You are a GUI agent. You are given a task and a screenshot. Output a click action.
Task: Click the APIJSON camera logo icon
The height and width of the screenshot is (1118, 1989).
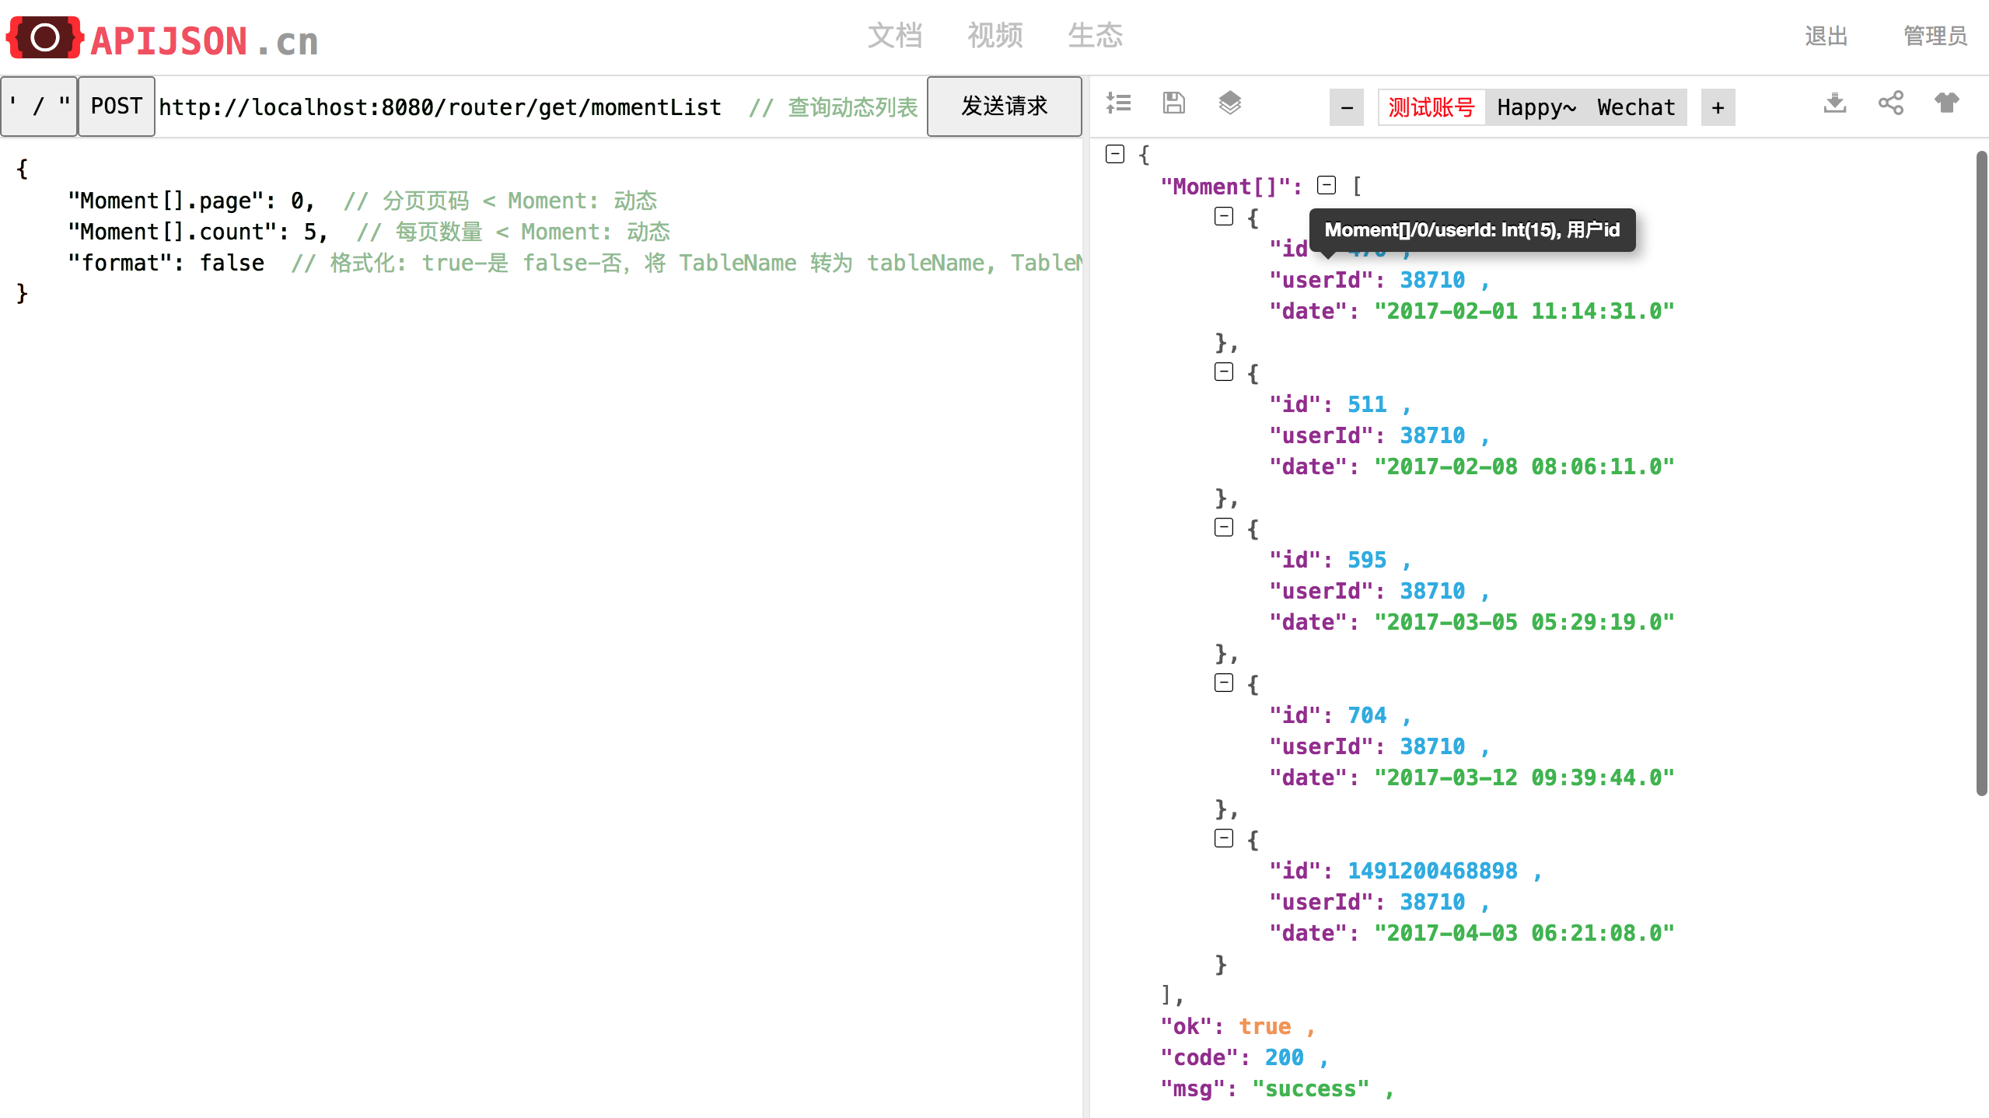click(x=45, y=37)
